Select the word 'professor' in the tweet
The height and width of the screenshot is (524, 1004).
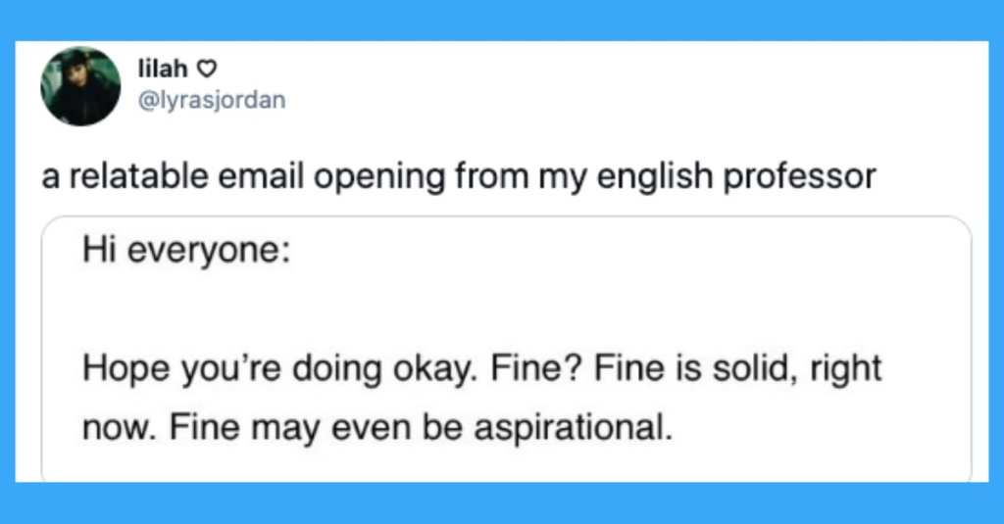[800, 176]
